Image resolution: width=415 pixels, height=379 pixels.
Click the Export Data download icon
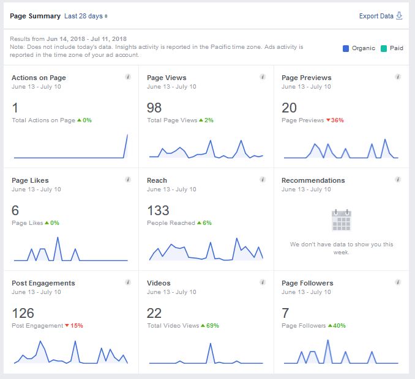point(399,16)
